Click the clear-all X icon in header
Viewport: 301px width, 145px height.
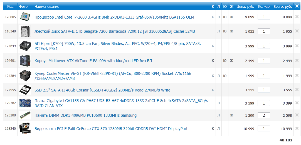[x=297, y=6]
